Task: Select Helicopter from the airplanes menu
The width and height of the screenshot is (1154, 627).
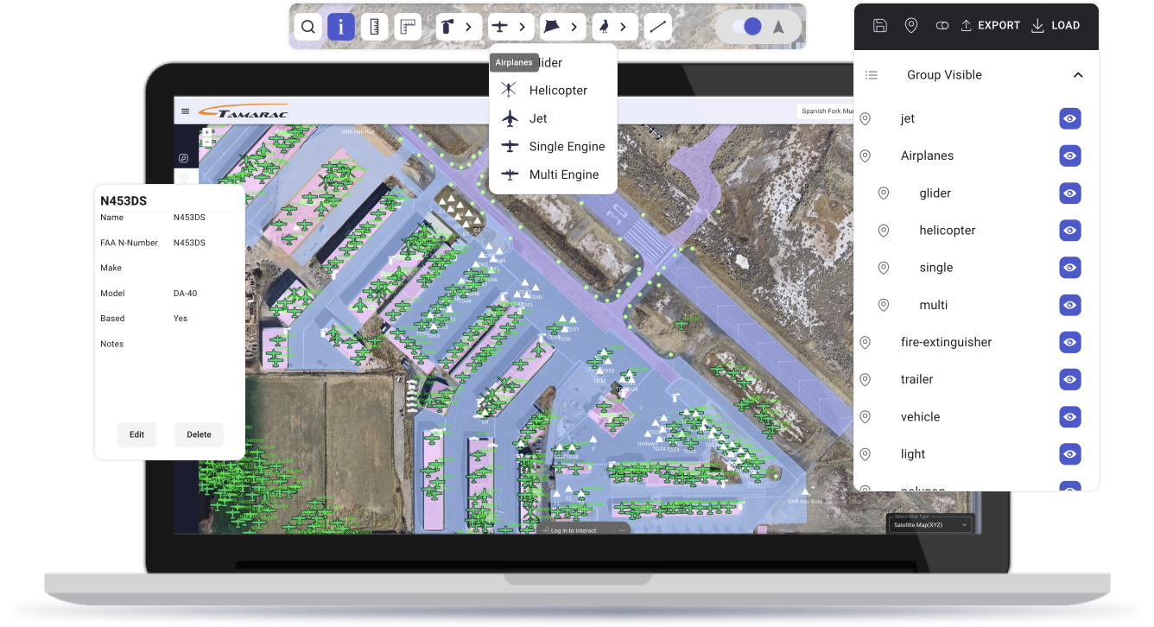Action: [553, 91]
